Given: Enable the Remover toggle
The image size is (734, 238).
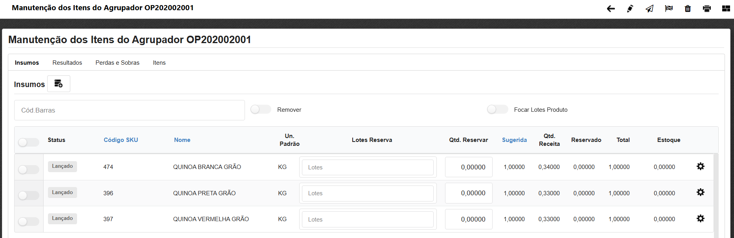Looking at the screenshot, I should point(261,109).
